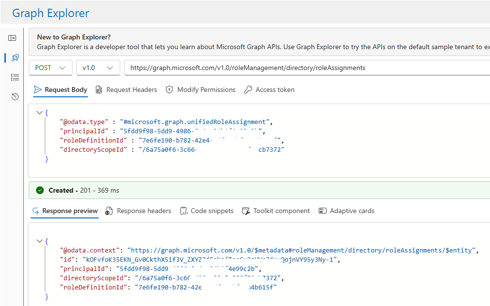This screenshot has height=306, width=490.
Task: Click the Adaptive cards icon
Action: pyautogui.click(x=322, y=211)
